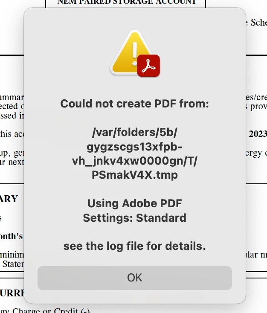Image resolution: width=267 pixels, height=313 pixels.
Task: Click the '/var/folders/5b/' path line
Action: click(135, 132)
